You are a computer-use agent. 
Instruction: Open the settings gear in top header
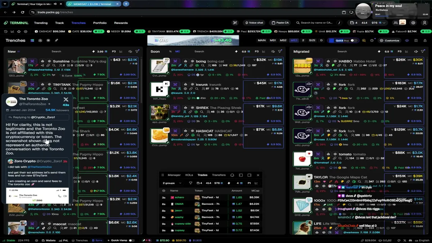tap(413, 23)
